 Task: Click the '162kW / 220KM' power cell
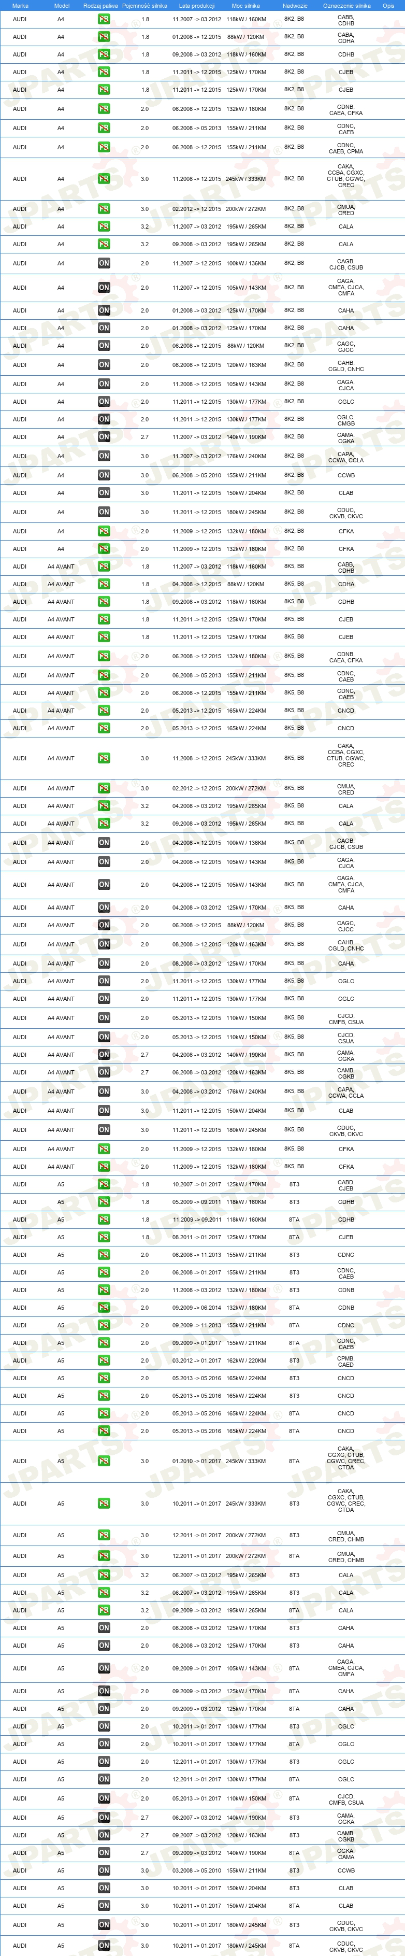tap(247, 1360)
